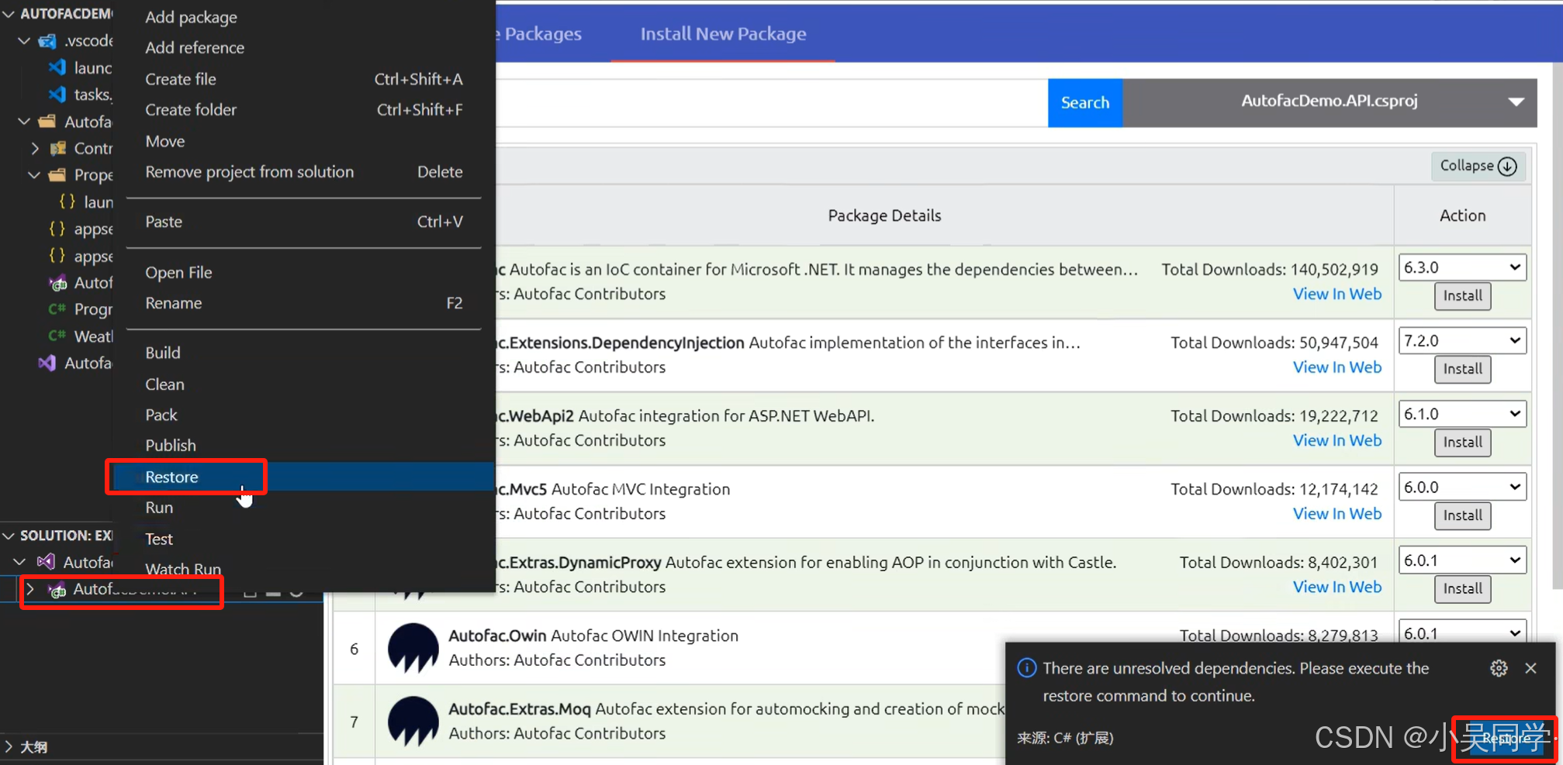This screenshot has height=765, width=1563.
Task: Open launchSettings file under Properties
Action: click(85, 202)
